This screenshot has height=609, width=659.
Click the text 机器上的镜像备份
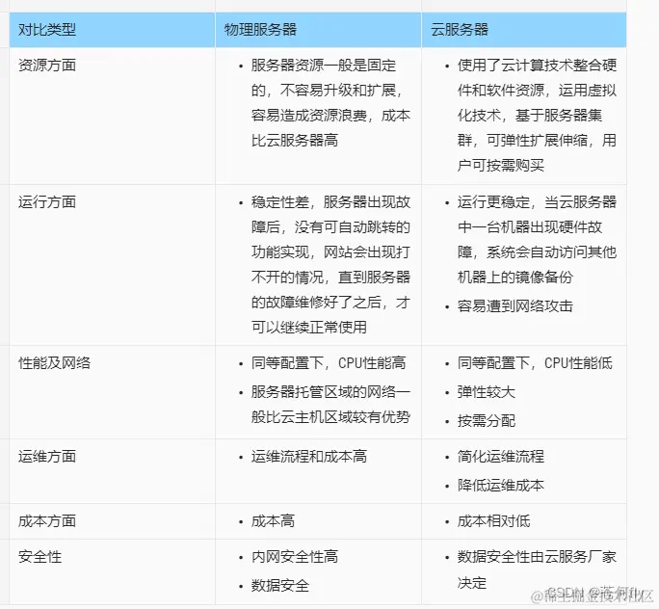click(515, 277)
